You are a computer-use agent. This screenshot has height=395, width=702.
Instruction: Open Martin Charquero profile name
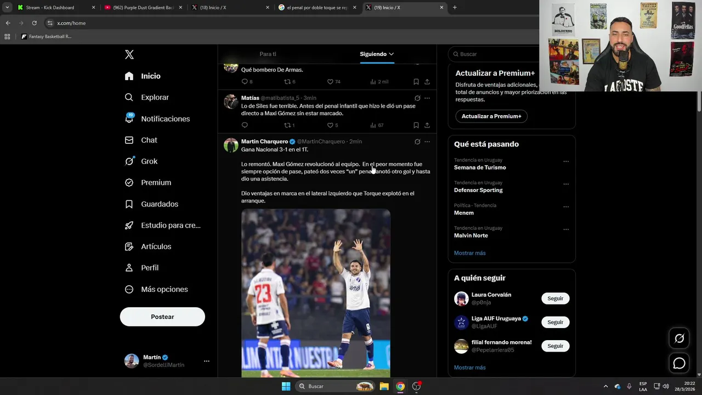pyautogui.click(x=264, y=142)
